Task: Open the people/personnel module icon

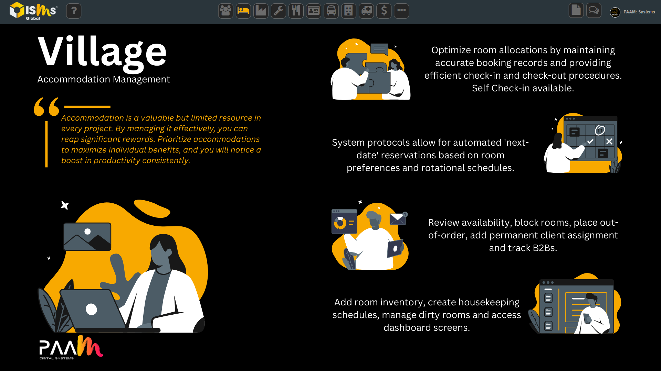Action: click(x=225, y=11)
